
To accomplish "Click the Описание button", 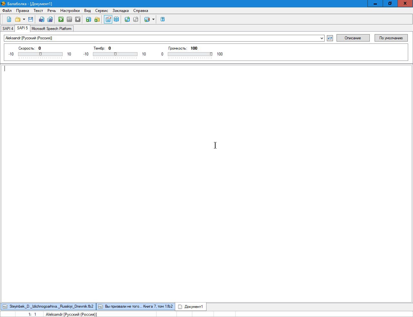I will click(x=353, y=38).
